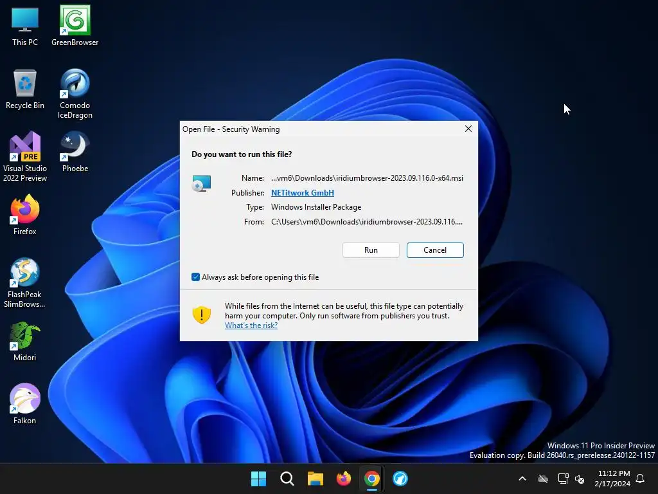
Task: Launch Comodo IceDragon shortcut
Action: pos(75,94)
